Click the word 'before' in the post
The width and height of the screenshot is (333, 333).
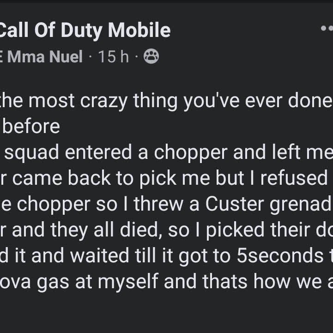[x=31, y=127]
